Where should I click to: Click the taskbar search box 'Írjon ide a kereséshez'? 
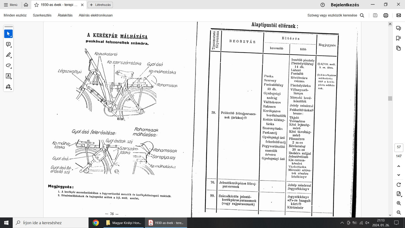pos(50,223)
